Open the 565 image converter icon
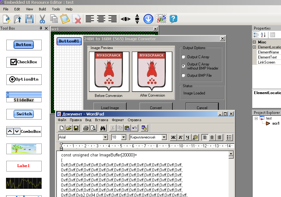Image resolution: width=281 pixels, height=197 pixels. coord(161,19)
